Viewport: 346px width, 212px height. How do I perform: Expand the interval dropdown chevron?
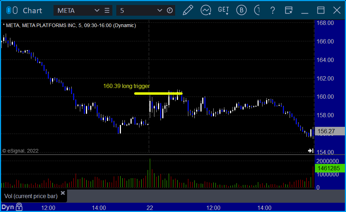click(x=159, y=10)
